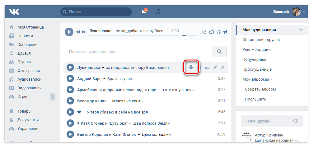This screenshot has width=313, height=147.
Task: Skip to the next track in player
Action: (x=83, y=32)
